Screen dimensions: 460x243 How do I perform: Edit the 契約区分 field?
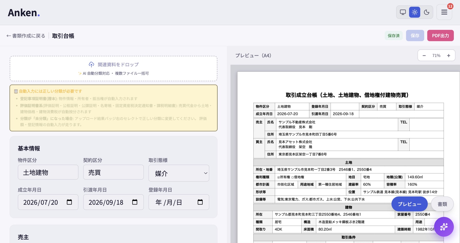[113, 172]
